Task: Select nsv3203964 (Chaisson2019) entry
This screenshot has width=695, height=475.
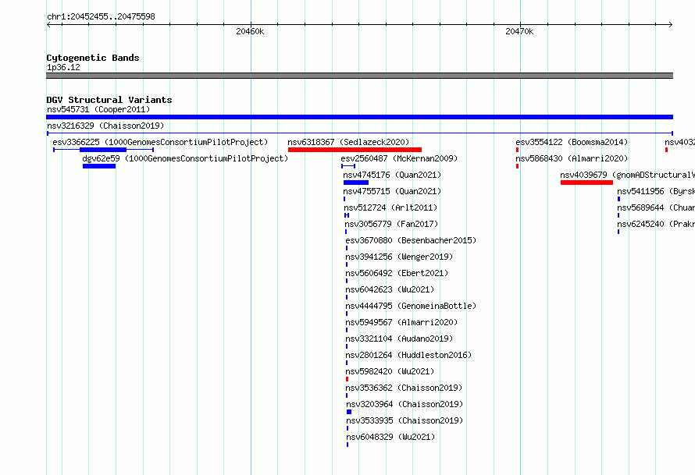Action: point(405,404)
